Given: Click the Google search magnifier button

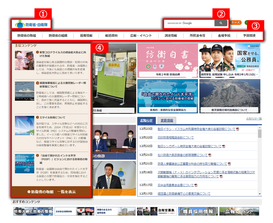Looking at the screenshot, I should pos(221,23).
